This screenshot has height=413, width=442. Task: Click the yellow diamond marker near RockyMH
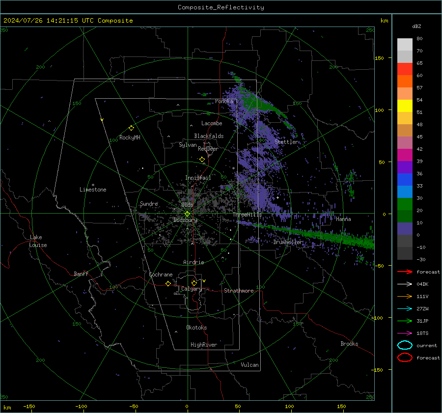pos(131,128)
